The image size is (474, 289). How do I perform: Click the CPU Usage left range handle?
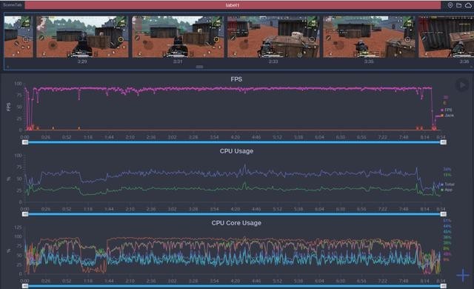pyautogui.click(x=25, y=214)
